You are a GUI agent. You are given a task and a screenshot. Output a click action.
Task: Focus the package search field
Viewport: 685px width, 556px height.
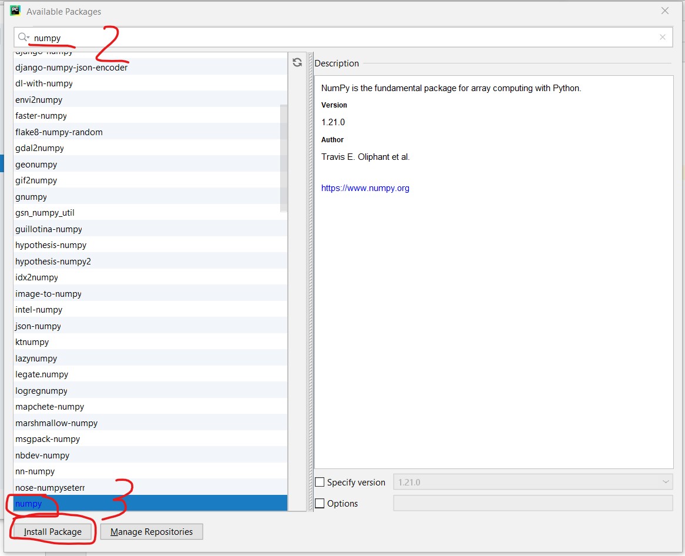[x=343, y=38]
